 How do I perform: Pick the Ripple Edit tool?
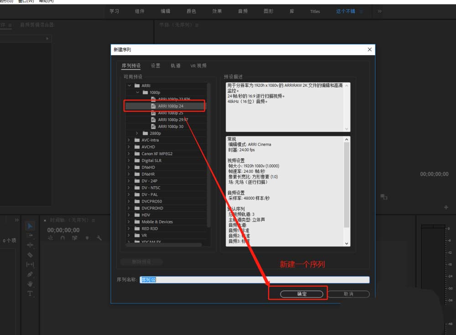coord(30,245)
